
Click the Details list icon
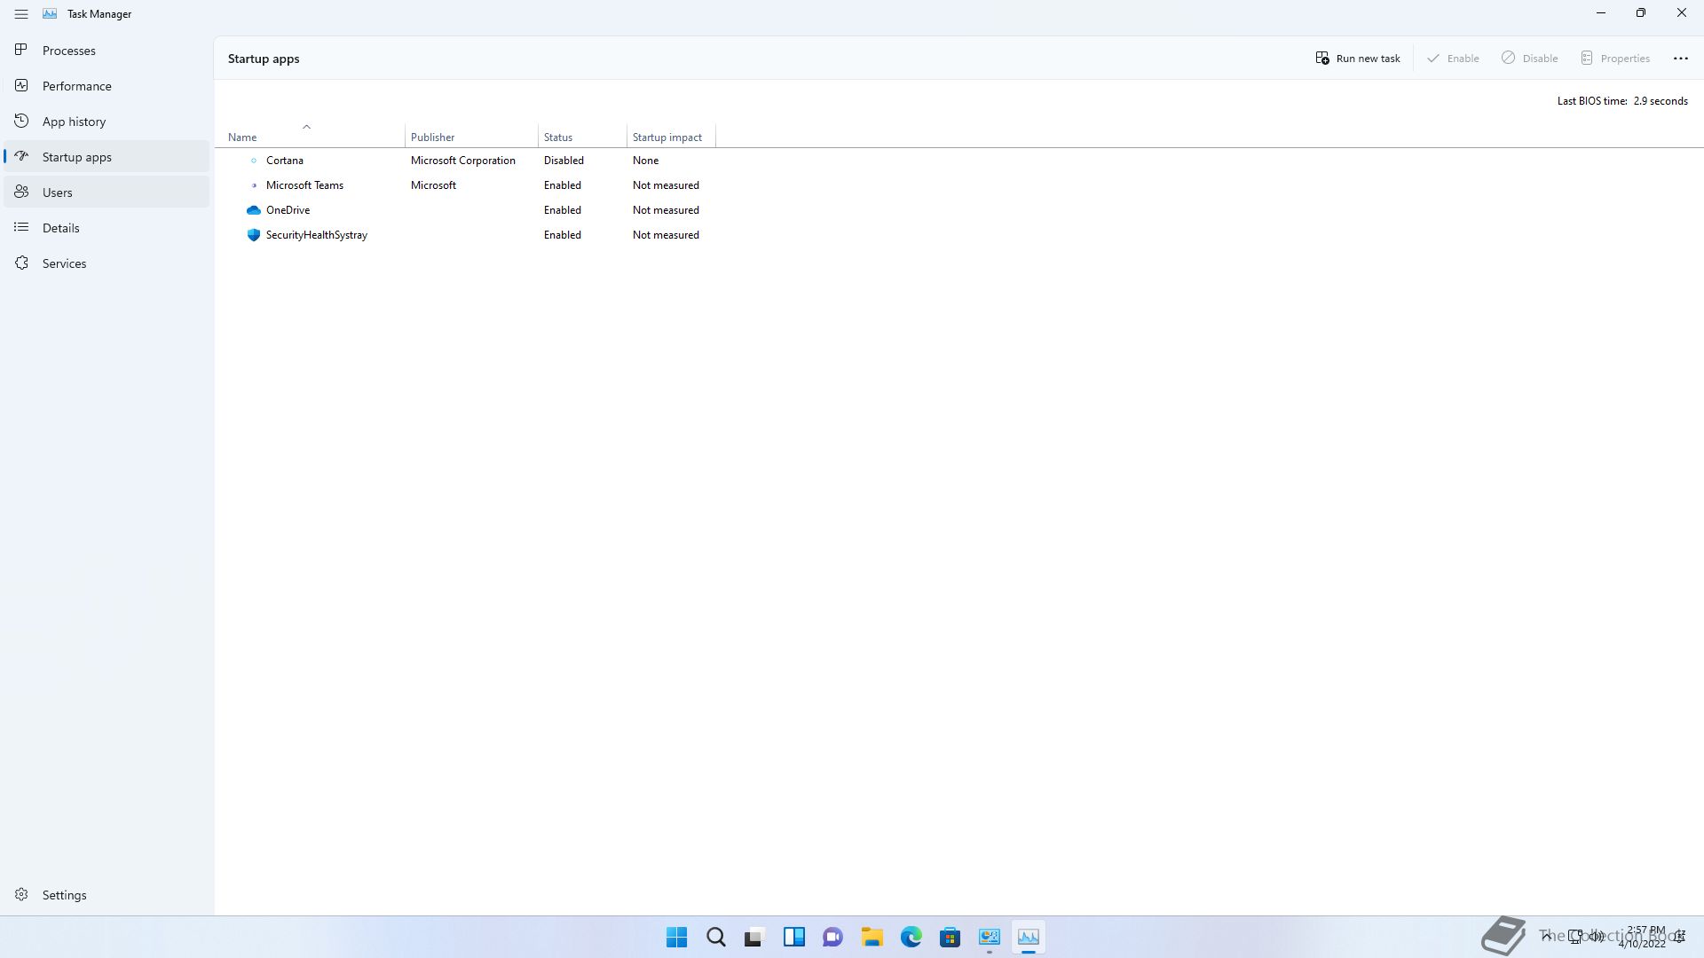[x=21, y=227]
